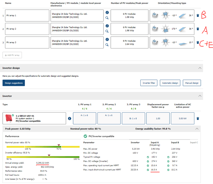
Task: Click the nominal power ratio bar marker
Action: point(59,145)
